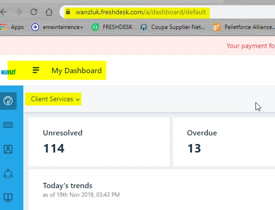Click the URL address bar field
275x210 pixels.
point(167,12)
